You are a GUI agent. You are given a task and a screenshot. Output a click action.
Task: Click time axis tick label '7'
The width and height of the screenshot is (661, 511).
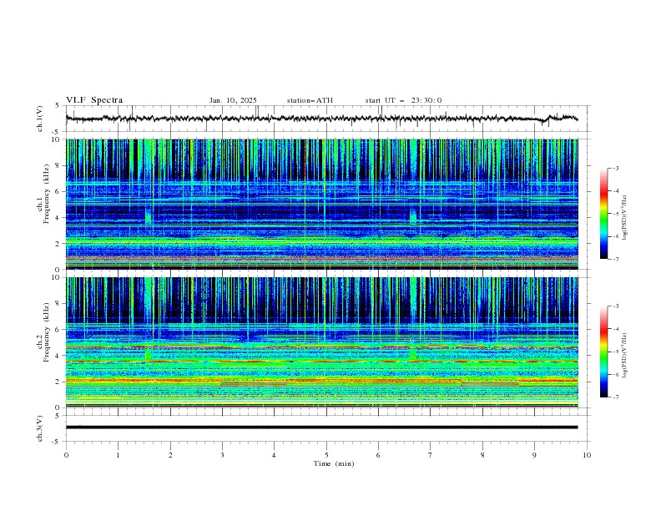tap(431, 455)
